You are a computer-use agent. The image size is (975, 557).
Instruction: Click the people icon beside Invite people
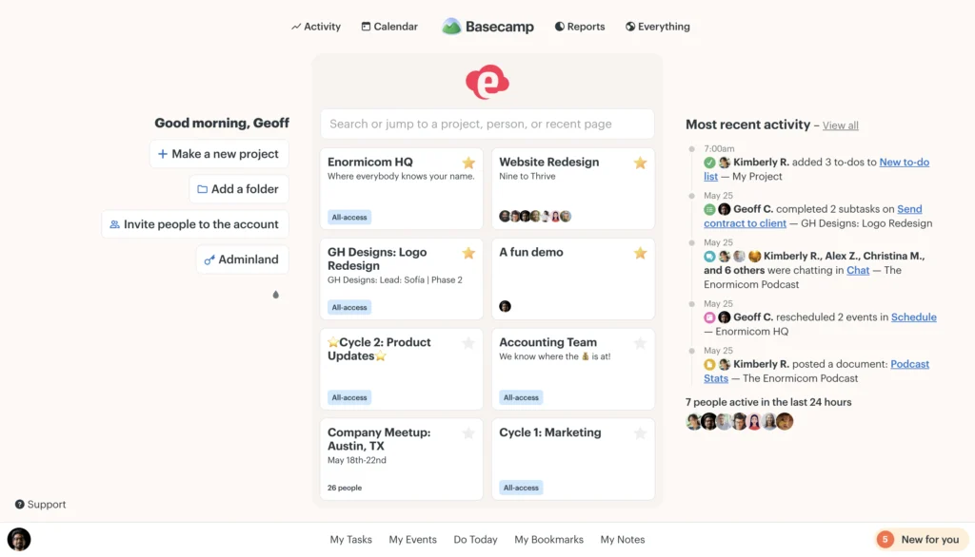114,224
